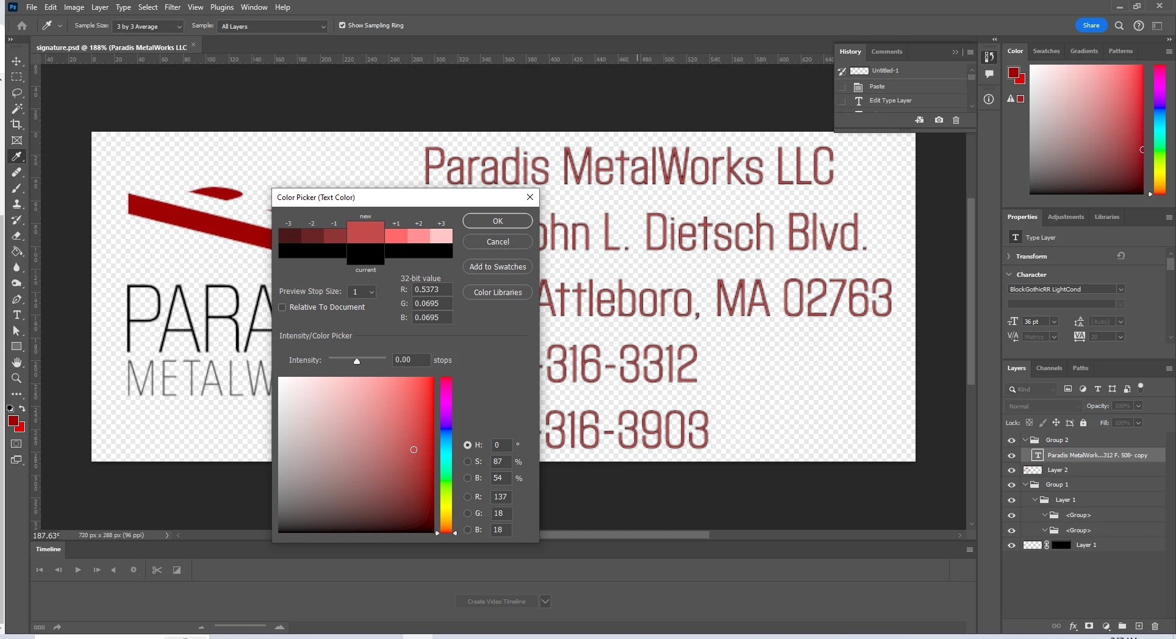The height and width of the screenshot is (639, 1176).
Task: Select the R red radio button
Action: 467,497
